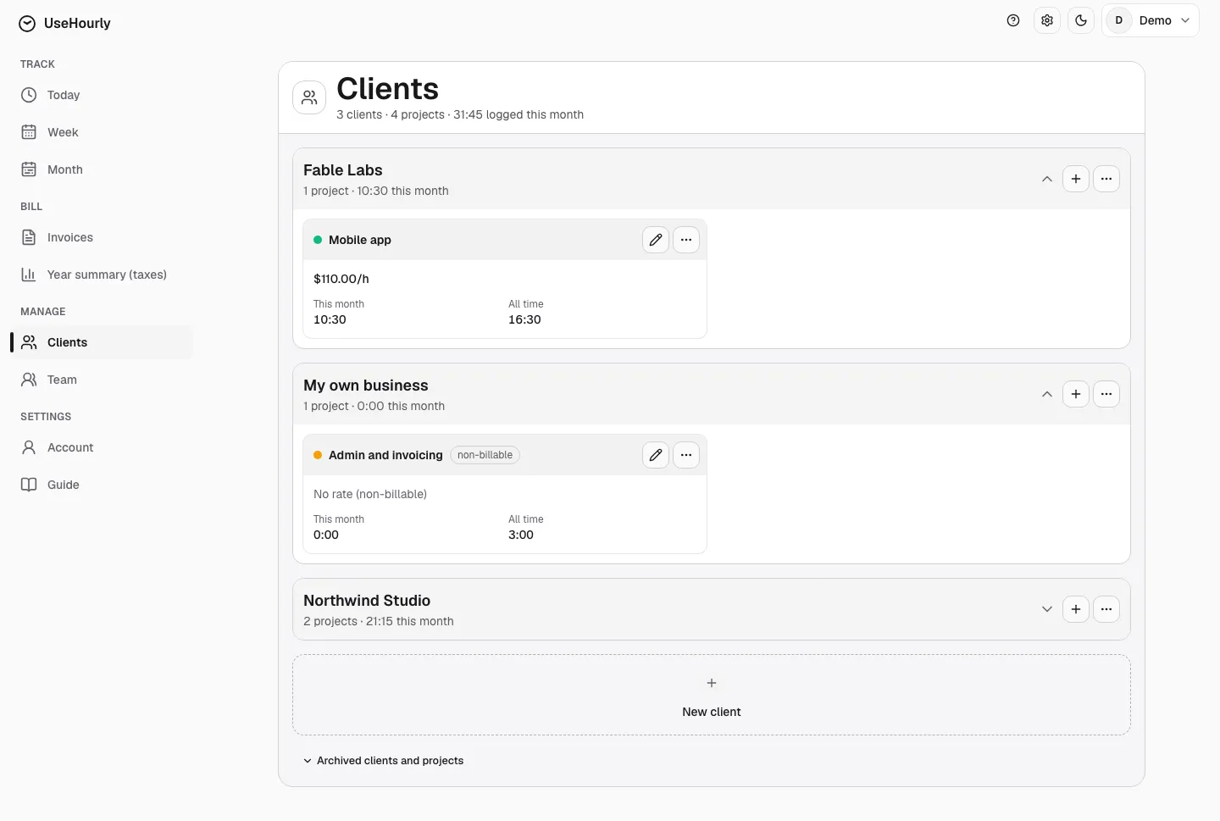Add a project to My own business
Screen dimensions: 1220x821
1076,394
